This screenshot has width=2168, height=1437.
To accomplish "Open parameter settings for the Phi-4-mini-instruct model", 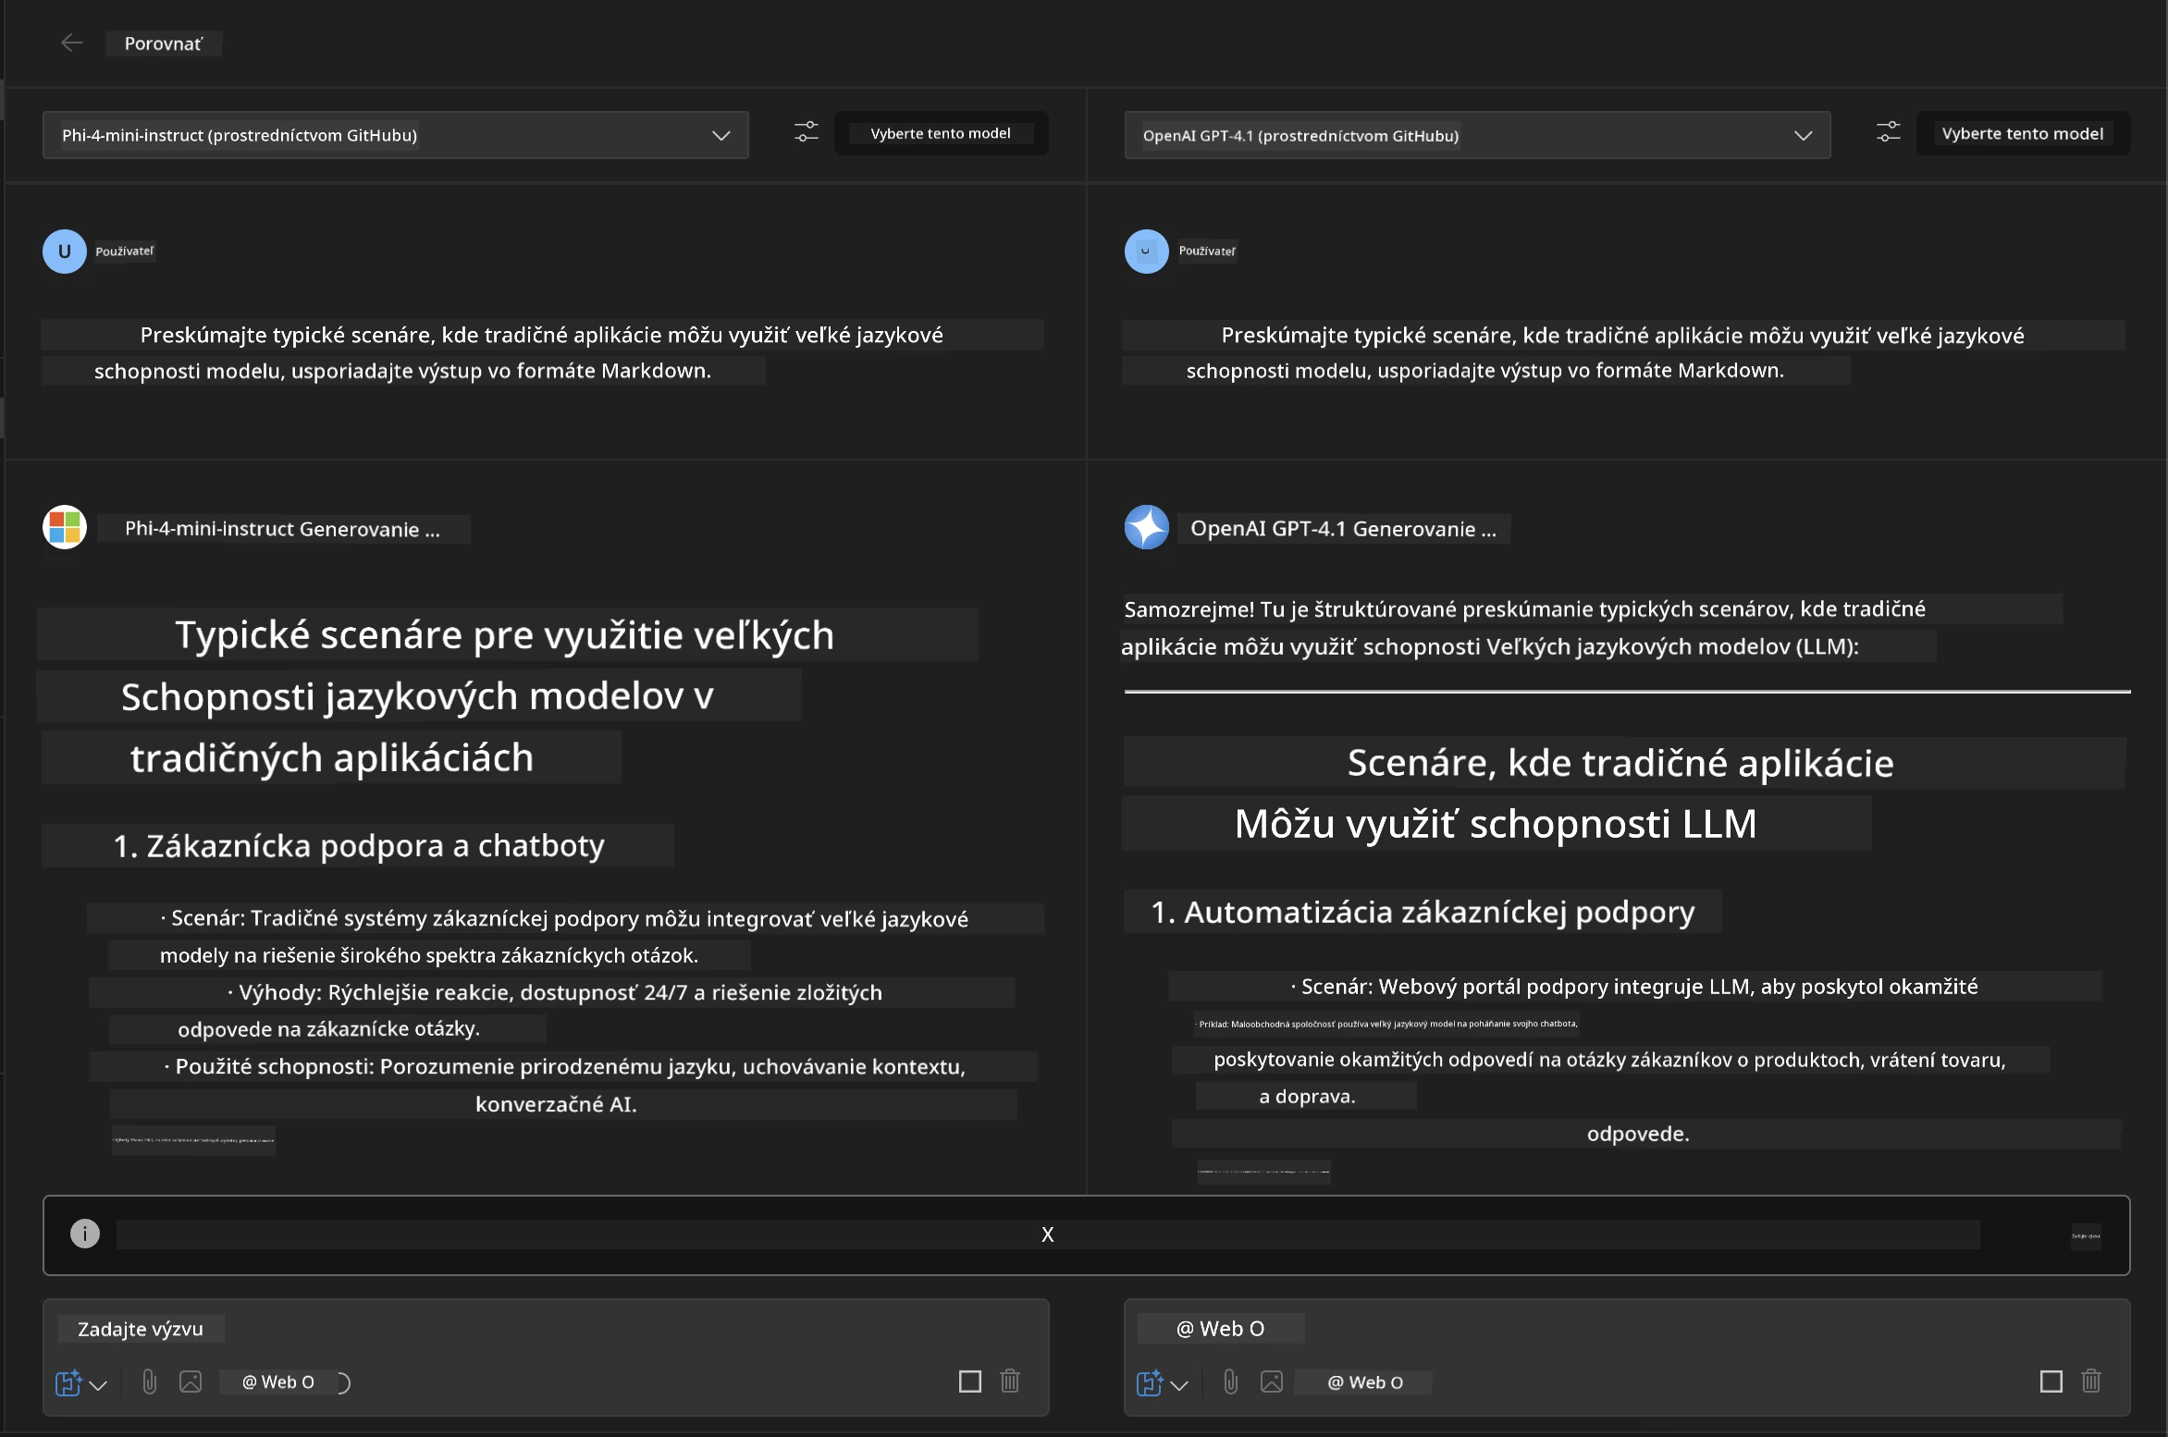I will 807,132.
